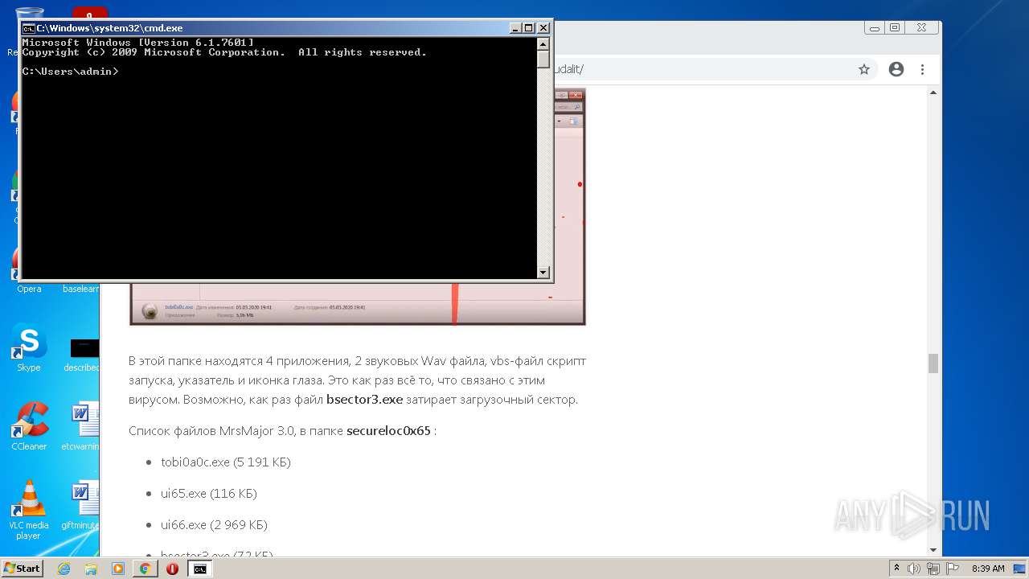
Task: Click the bold bsector3.exe text
Action: pos(364,399)
